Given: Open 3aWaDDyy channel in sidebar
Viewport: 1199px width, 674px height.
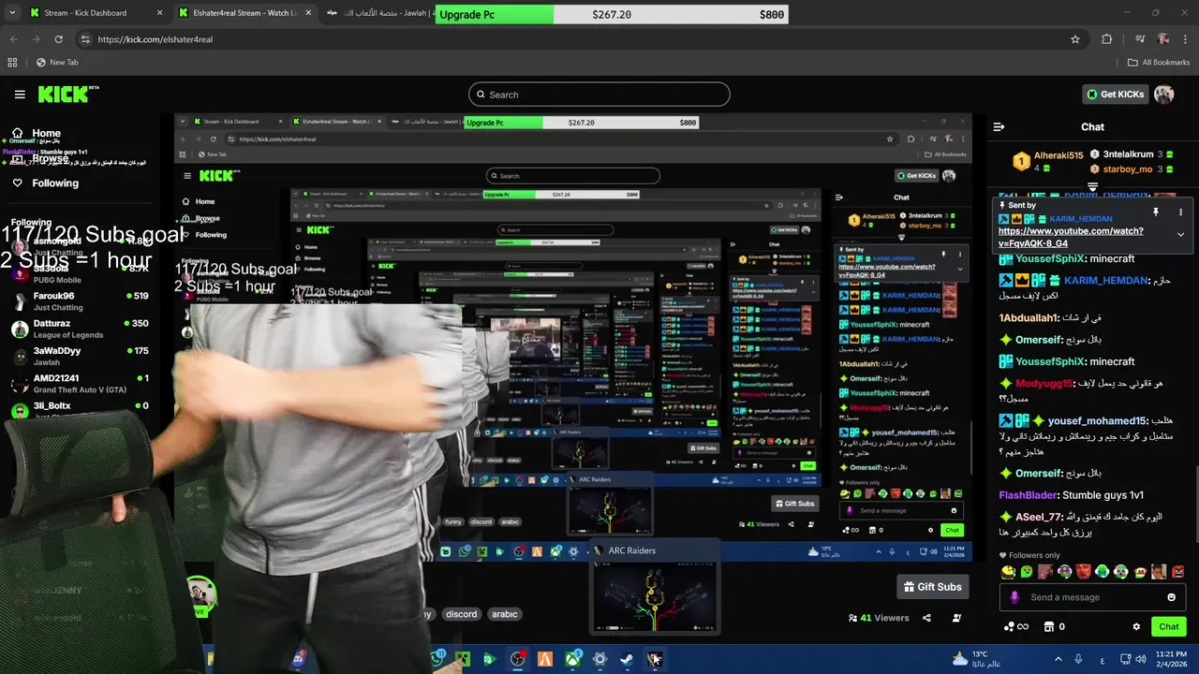Looking at the screenshot, I should coord(80,356).
